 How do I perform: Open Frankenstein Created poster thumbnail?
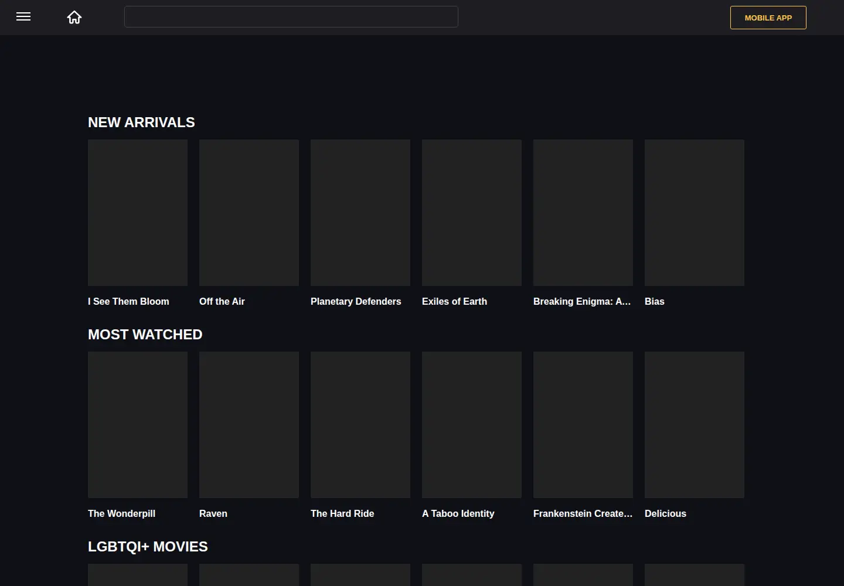(x=583, y=425)
